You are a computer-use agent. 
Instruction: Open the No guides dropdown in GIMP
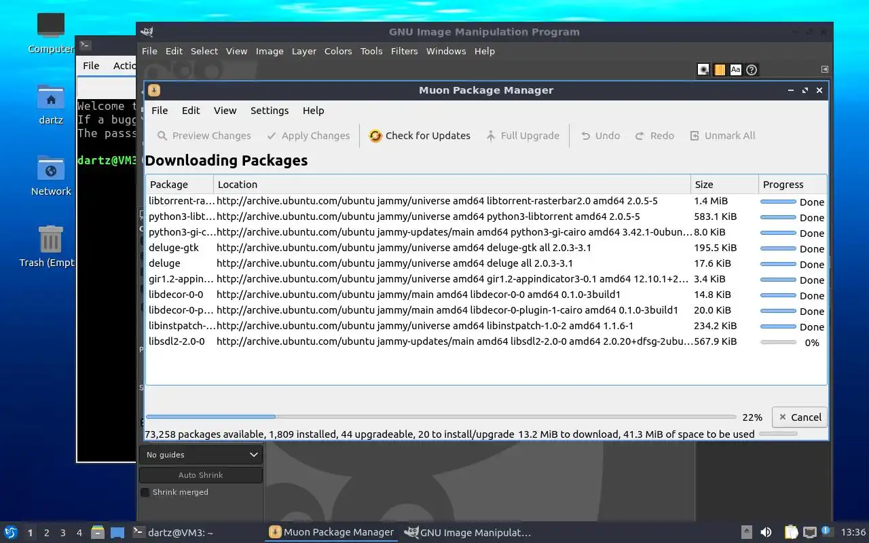(201, 455)
